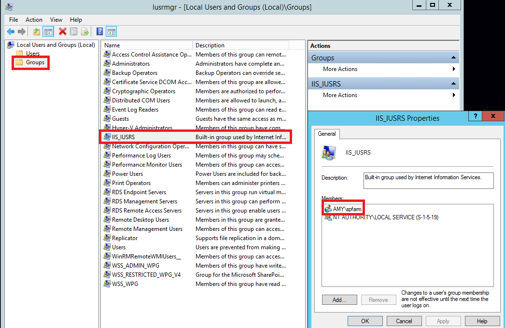
Task: Click the Event Log Readers group icon
Action: (x=107, y=110)
